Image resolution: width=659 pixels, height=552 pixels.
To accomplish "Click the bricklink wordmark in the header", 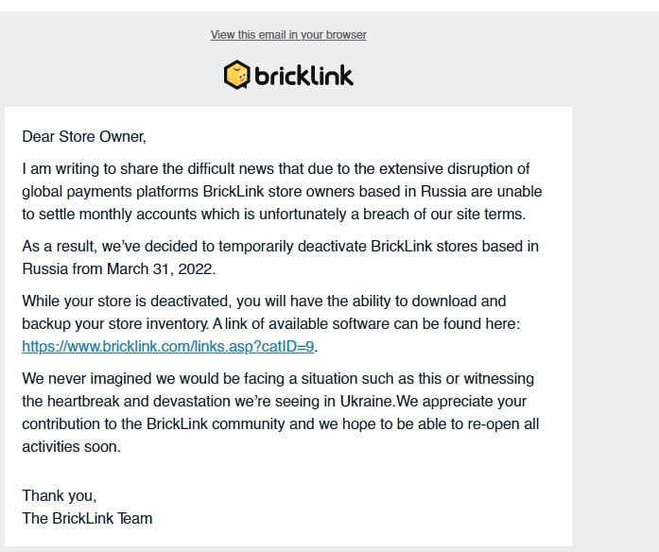I will click(303, 76).
